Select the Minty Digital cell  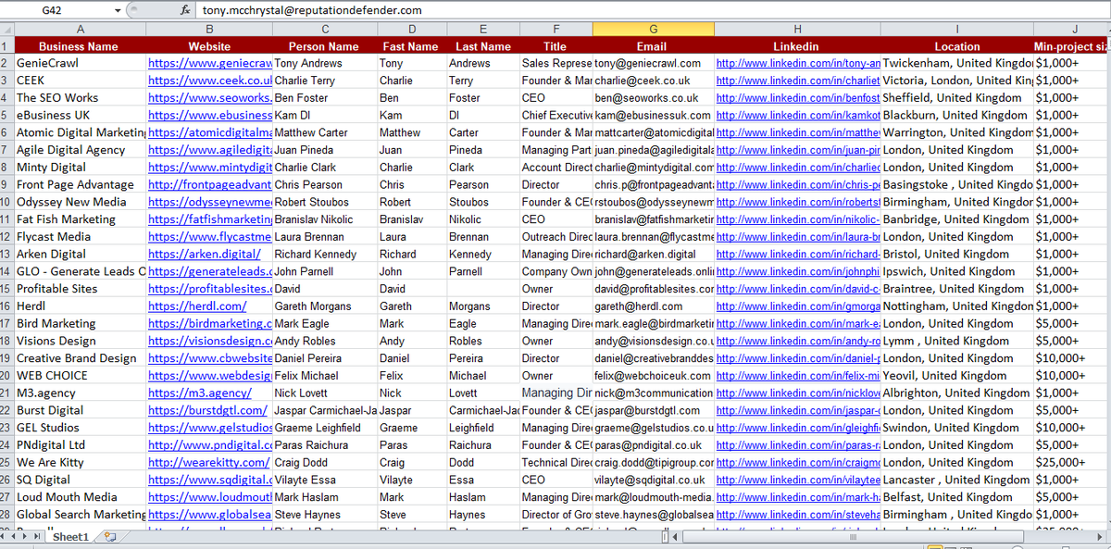pos(80,167)
